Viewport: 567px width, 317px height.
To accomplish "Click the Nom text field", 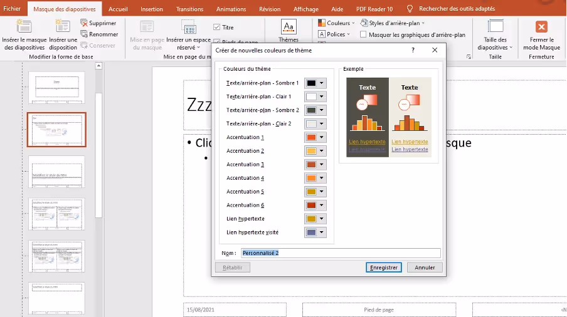I will (x=341, y=253).
